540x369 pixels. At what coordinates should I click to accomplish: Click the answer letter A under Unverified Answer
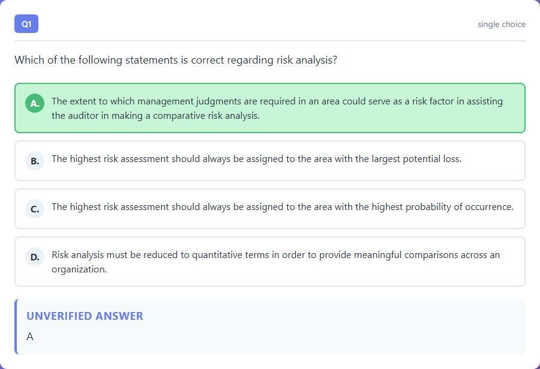30,337
